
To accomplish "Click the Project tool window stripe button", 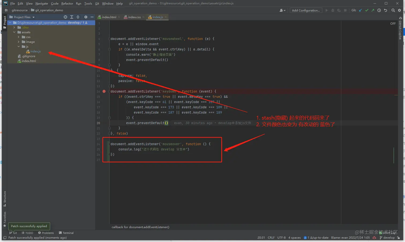I will click(x=5, y=22).
